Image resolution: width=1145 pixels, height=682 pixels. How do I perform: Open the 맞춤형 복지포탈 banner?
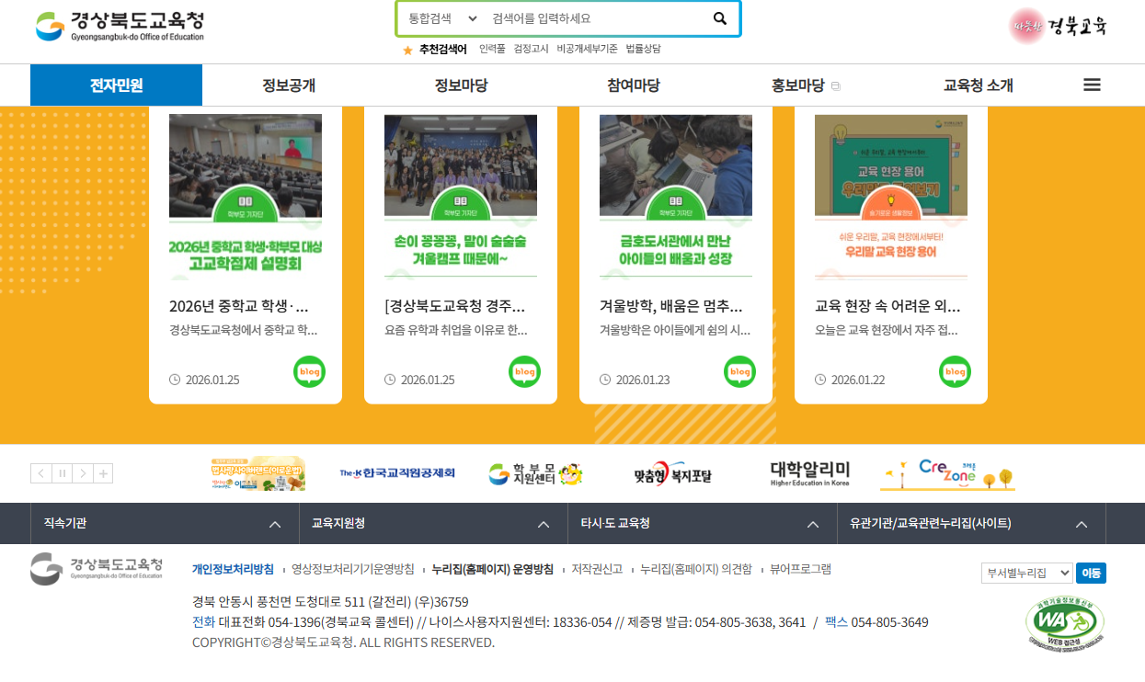tap(672, 474)
